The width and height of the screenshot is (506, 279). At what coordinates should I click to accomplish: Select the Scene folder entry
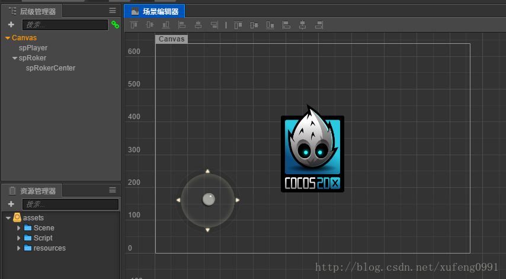(44, 227)
